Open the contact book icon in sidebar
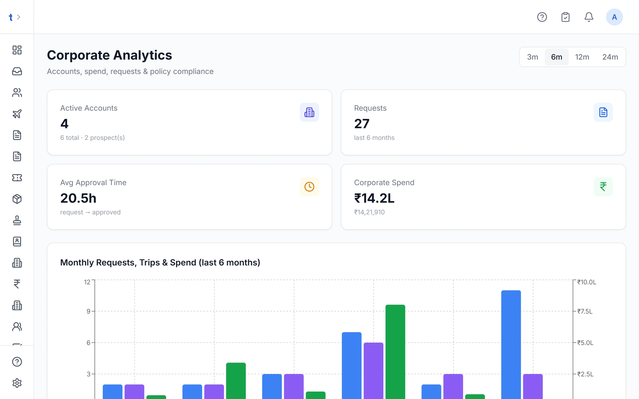Viewport: 639px width, 399px height. (x=17, y=242)
